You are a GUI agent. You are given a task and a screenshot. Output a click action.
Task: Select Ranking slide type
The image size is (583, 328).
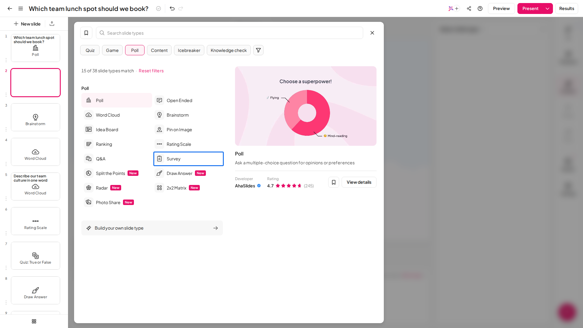[x=117, y=144]
